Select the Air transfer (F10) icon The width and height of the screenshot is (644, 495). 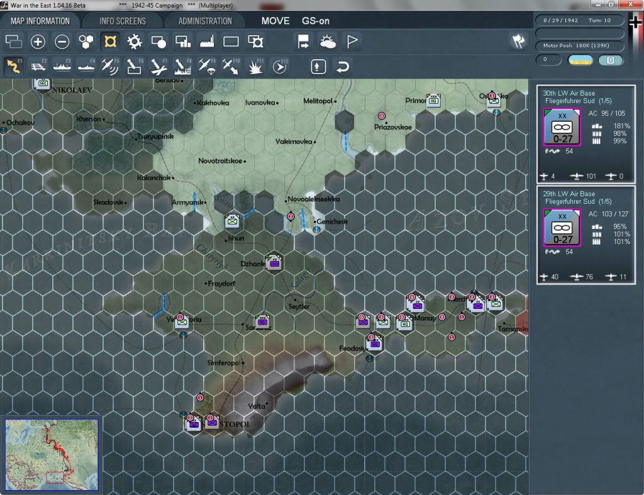coord(231,66)
